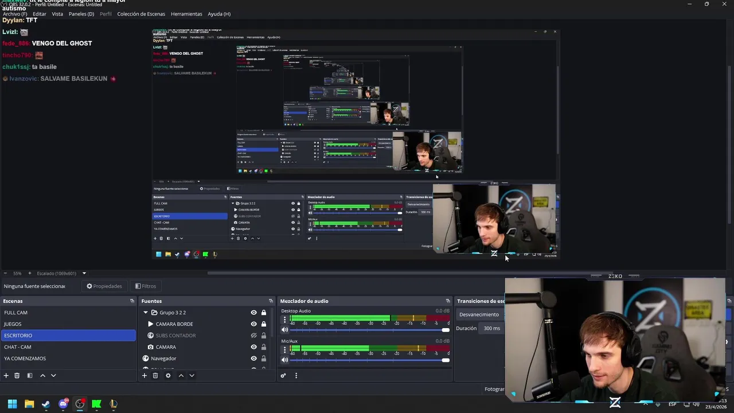Move source up in Fuentes toolbar
This screenshot has height=413, width=734.
181,376
